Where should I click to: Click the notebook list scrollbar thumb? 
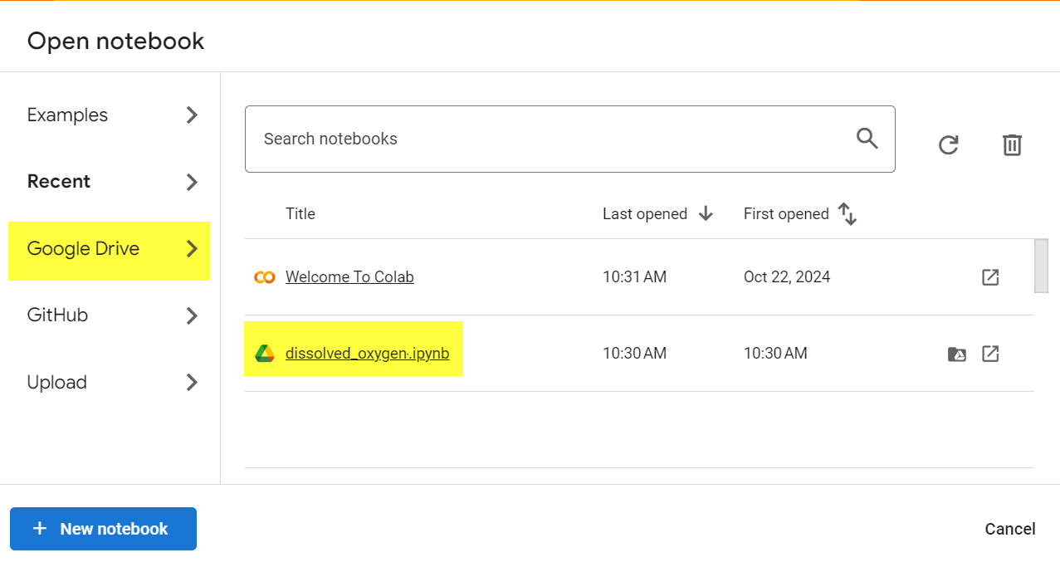pyautogui.click(x=1041, y=266)
